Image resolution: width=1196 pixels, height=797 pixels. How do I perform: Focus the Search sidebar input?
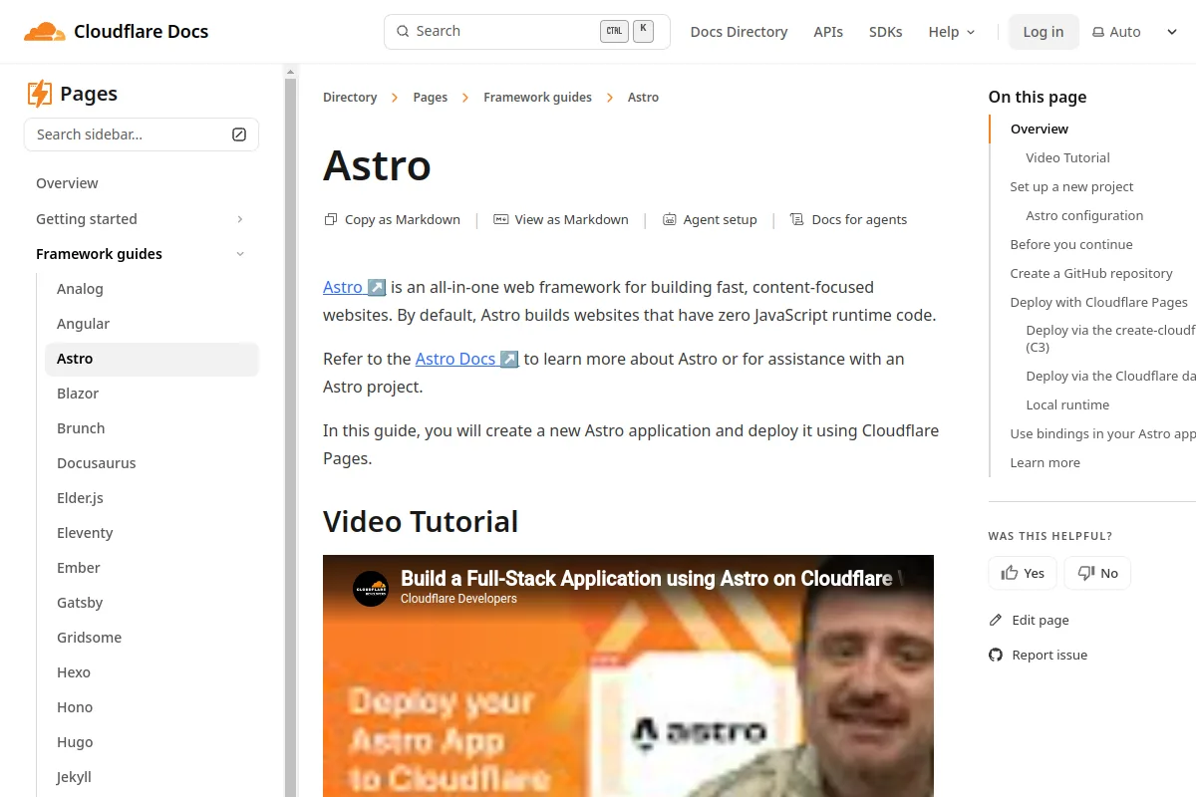(x=141, y=134)
